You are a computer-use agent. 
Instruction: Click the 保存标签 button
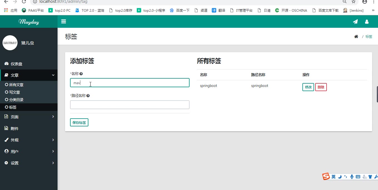[x=79, y=122]
